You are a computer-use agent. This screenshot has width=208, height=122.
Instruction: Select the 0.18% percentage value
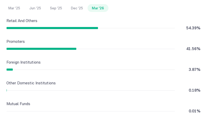[194, 90]
